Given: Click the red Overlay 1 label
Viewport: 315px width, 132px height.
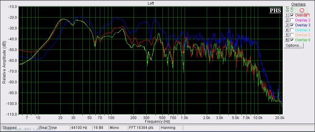Looking at the screenshot, I should point(302,15).
